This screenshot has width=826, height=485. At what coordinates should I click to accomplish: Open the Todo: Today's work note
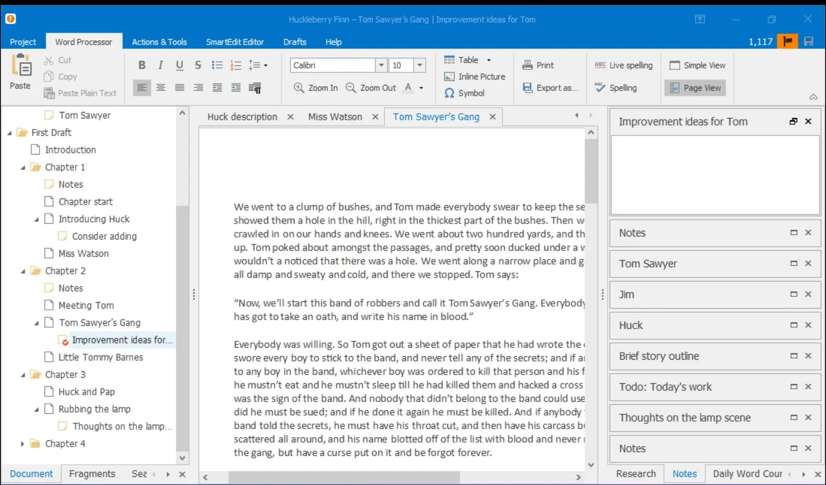pos(665,387)
